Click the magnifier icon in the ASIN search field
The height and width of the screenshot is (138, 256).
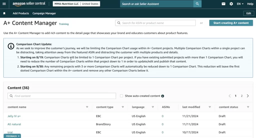coord(119,23)
